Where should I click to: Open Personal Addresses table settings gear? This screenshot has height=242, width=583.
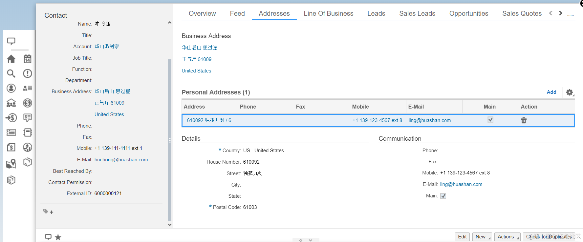pos(570,92)
